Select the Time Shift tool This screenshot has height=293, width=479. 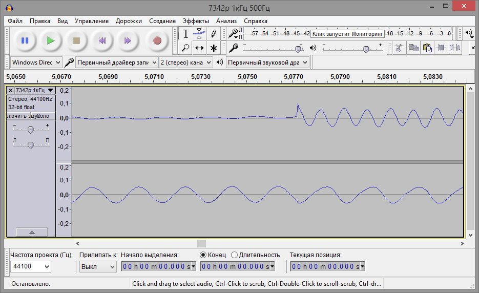click(x=199, y=48)
